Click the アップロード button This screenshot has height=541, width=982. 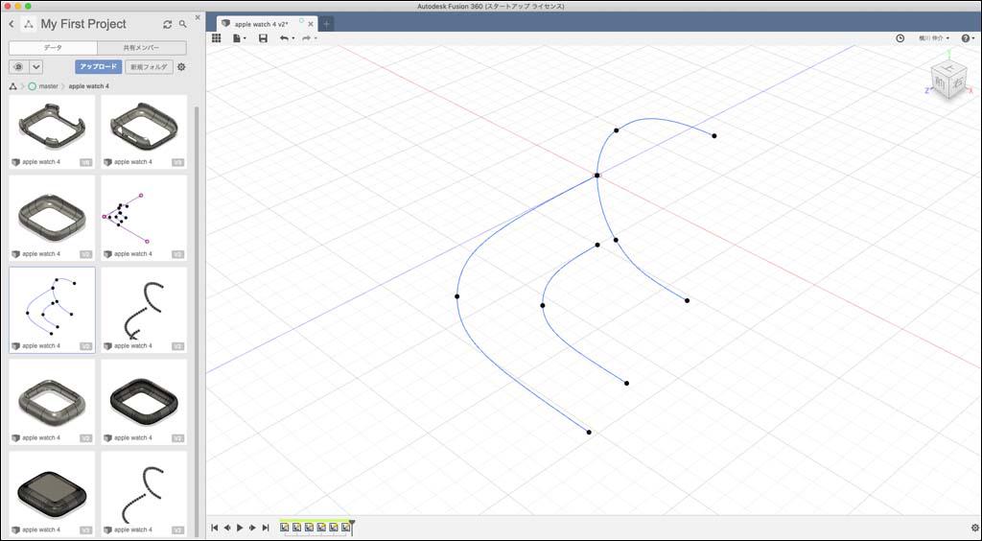click(98, 67)
